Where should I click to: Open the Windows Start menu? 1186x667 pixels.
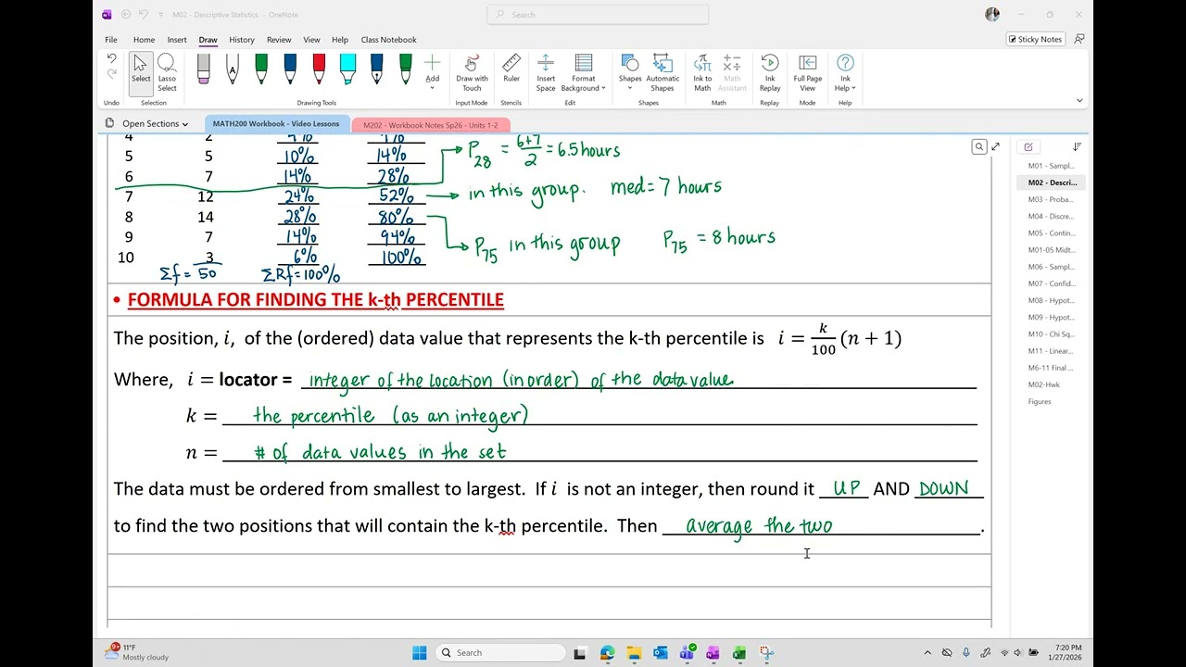(x=419, y=652)
